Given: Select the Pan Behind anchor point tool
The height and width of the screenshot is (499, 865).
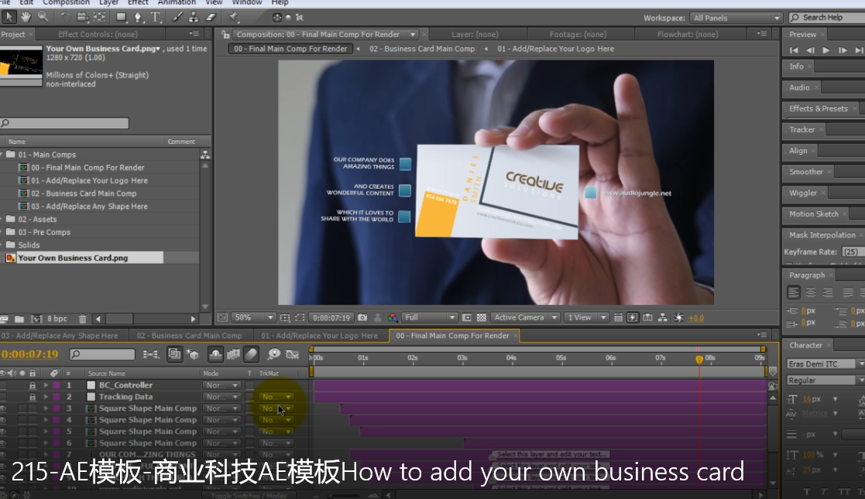Looking at the screenshot, I should click(99, 17).
